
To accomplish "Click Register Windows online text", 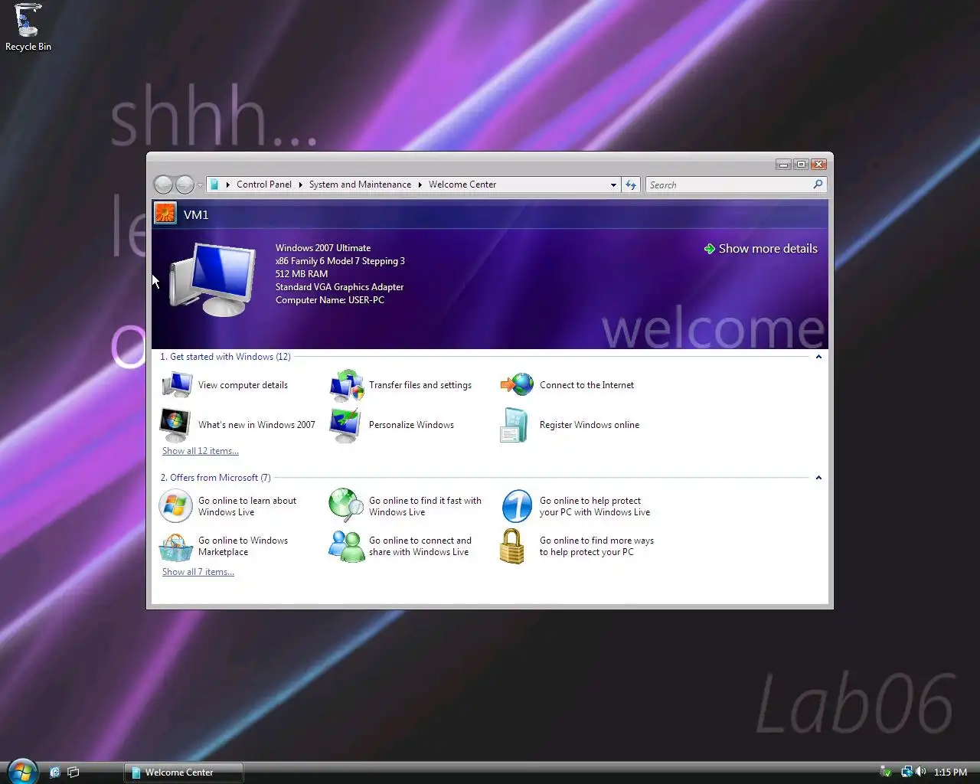I will [590, 425].
